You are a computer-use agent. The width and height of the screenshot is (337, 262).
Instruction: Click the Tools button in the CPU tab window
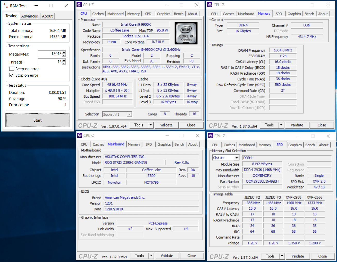click(139, 125)
